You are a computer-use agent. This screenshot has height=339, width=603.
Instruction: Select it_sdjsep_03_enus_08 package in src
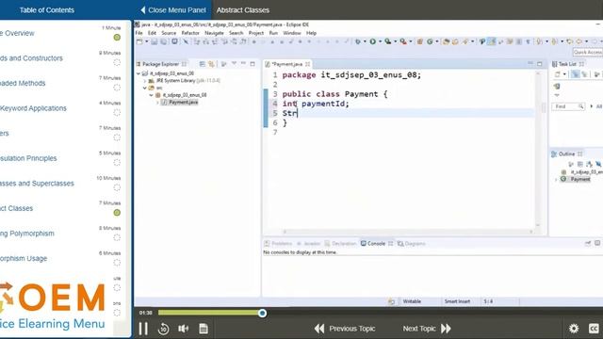(x=185, y=95)
